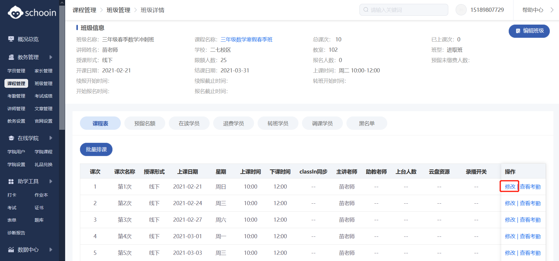
Task: Click 查看考勤 for lesson 第2次
Action: pyautogui.click(x=530, y=203)
